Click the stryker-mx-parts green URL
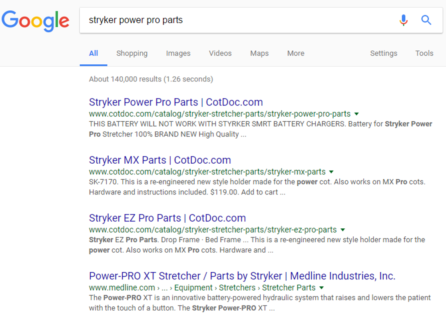446x317 pixels. [x=207, y=172]
